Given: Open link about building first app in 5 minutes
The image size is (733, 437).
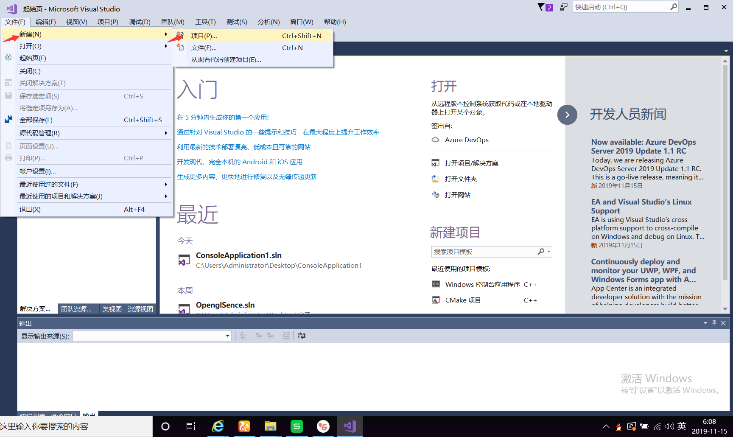Looking at the screenshot, I should 223,117.
